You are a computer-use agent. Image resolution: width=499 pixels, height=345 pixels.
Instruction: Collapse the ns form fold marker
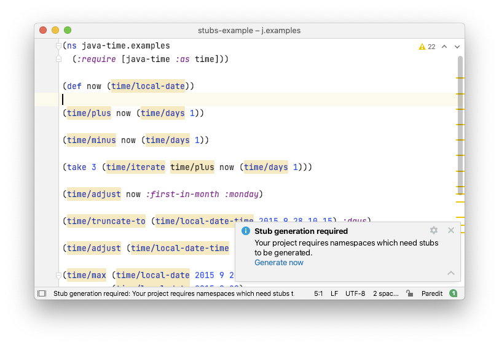tap(58, 46)
